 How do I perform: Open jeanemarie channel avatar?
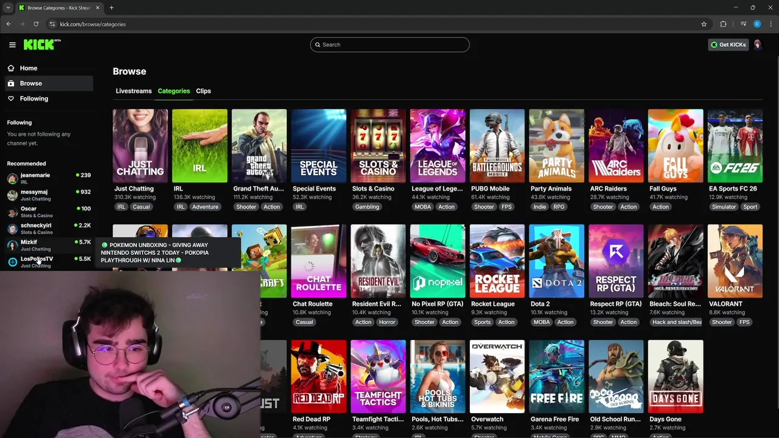[12, 179]
